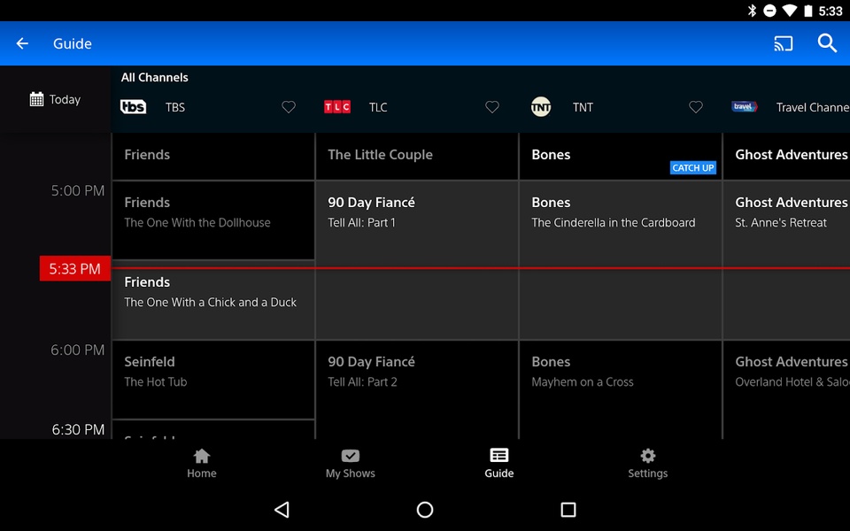Tap the Android home circle button
The width and height of the screenshot is (850, 531).
(425, 510)
